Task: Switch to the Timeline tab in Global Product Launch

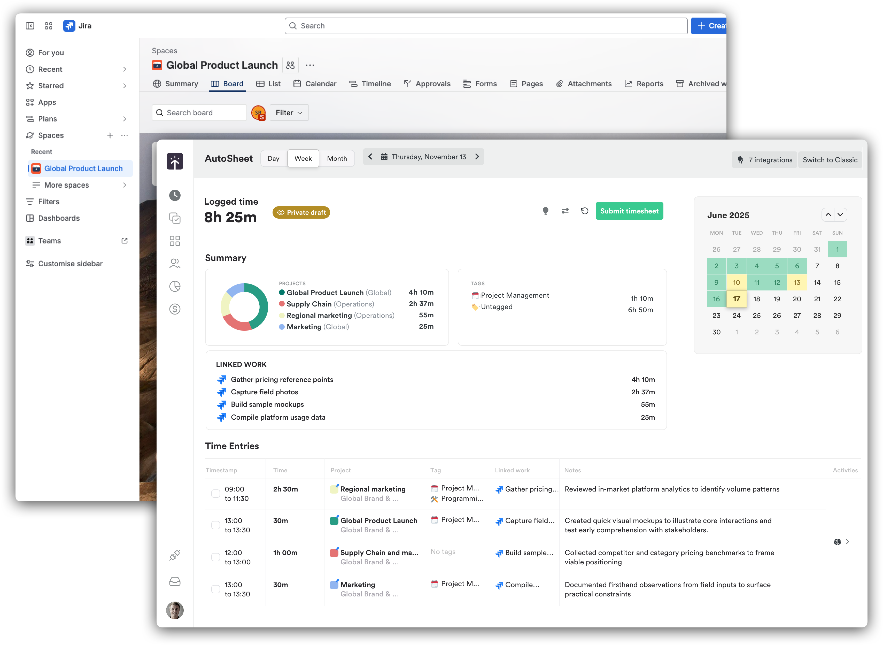Action: (x=370, y=83)
